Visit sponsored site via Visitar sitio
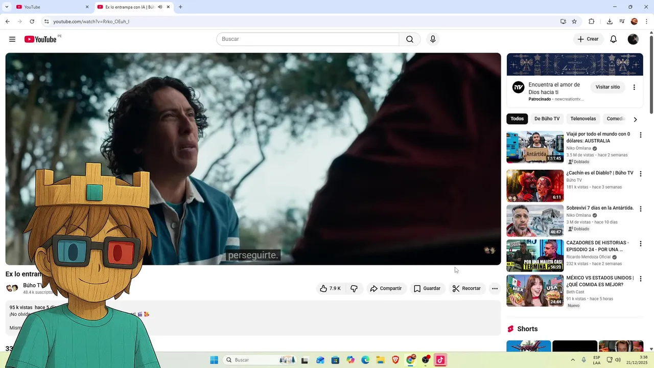Screen dimensions: 654x368 [608, 87]
